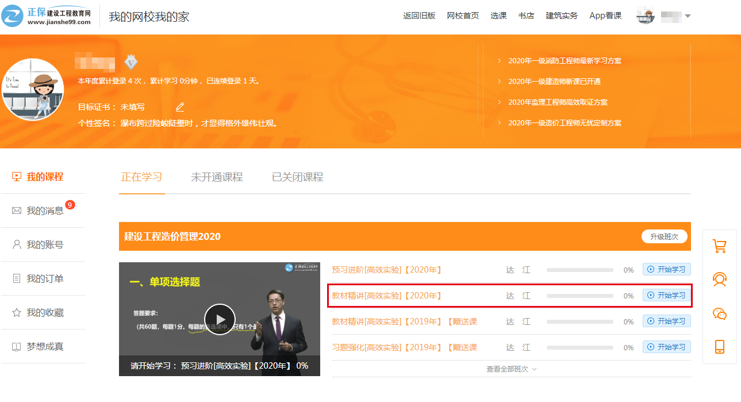
Task: Click the pencil edit icon beside 目标证书
Action: pos(180,107)
